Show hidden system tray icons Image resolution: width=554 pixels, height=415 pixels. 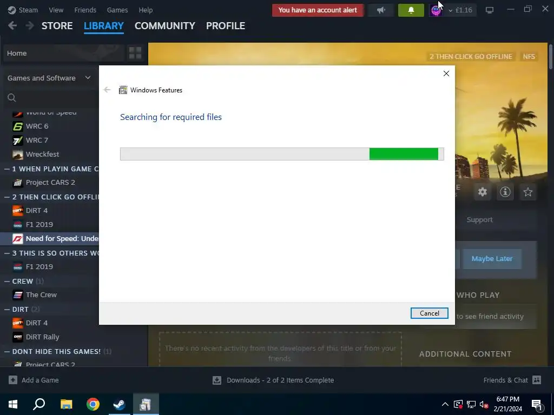445,404
